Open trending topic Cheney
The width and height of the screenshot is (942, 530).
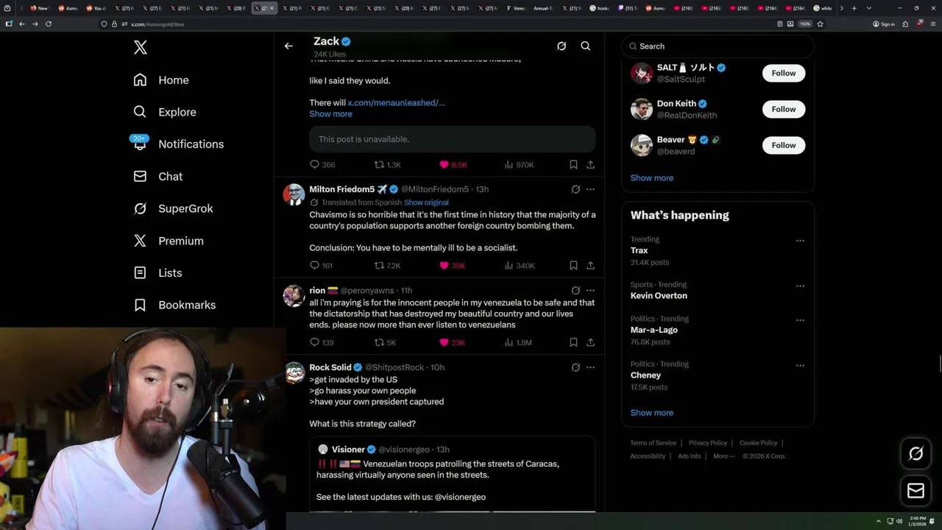[645, 375]
